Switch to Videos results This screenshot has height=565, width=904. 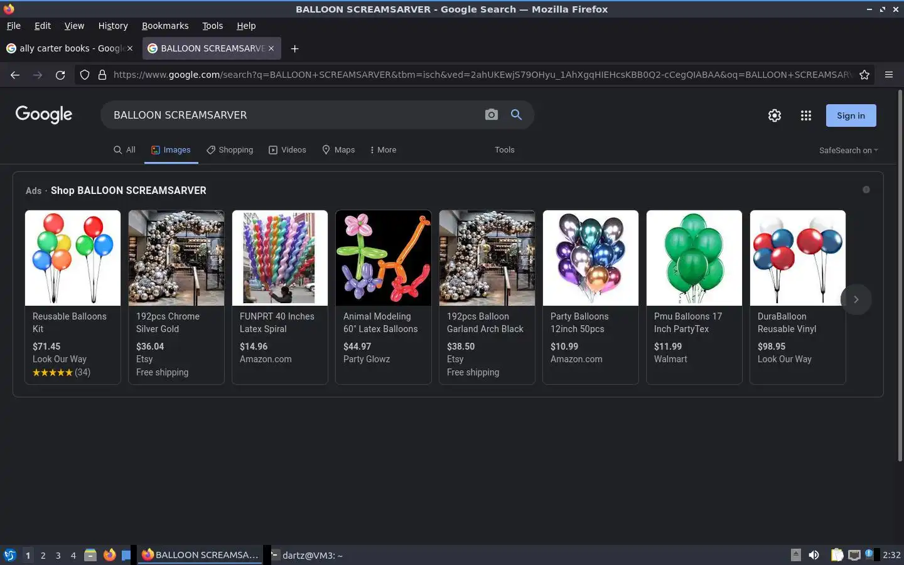click(288, 150)
